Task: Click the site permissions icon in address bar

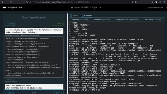Action: point(33,2)
